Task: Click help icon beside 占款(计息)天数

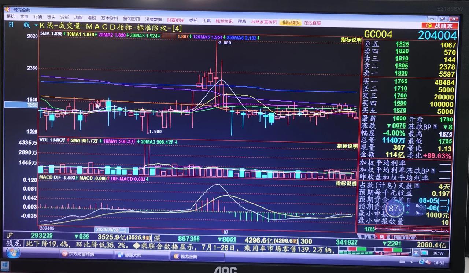Action: tap(417, 186)
